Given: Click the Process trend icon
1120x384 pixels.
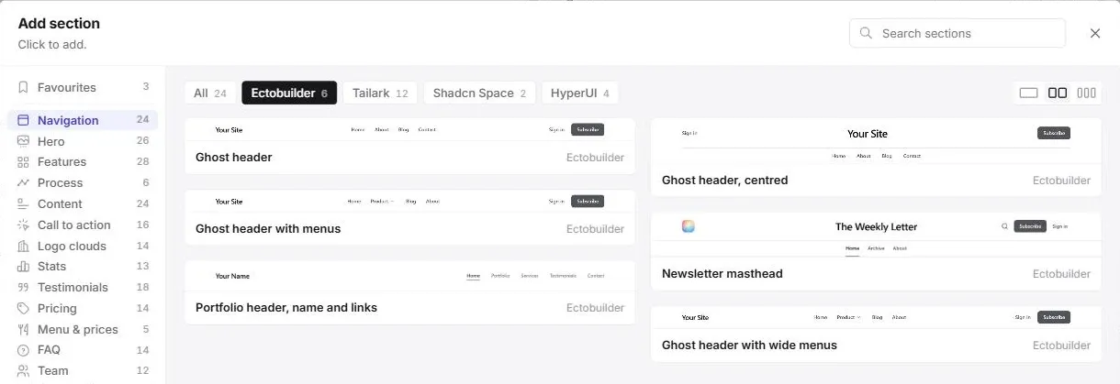Looking at the screenshot, I should click(x=23, y=182).
